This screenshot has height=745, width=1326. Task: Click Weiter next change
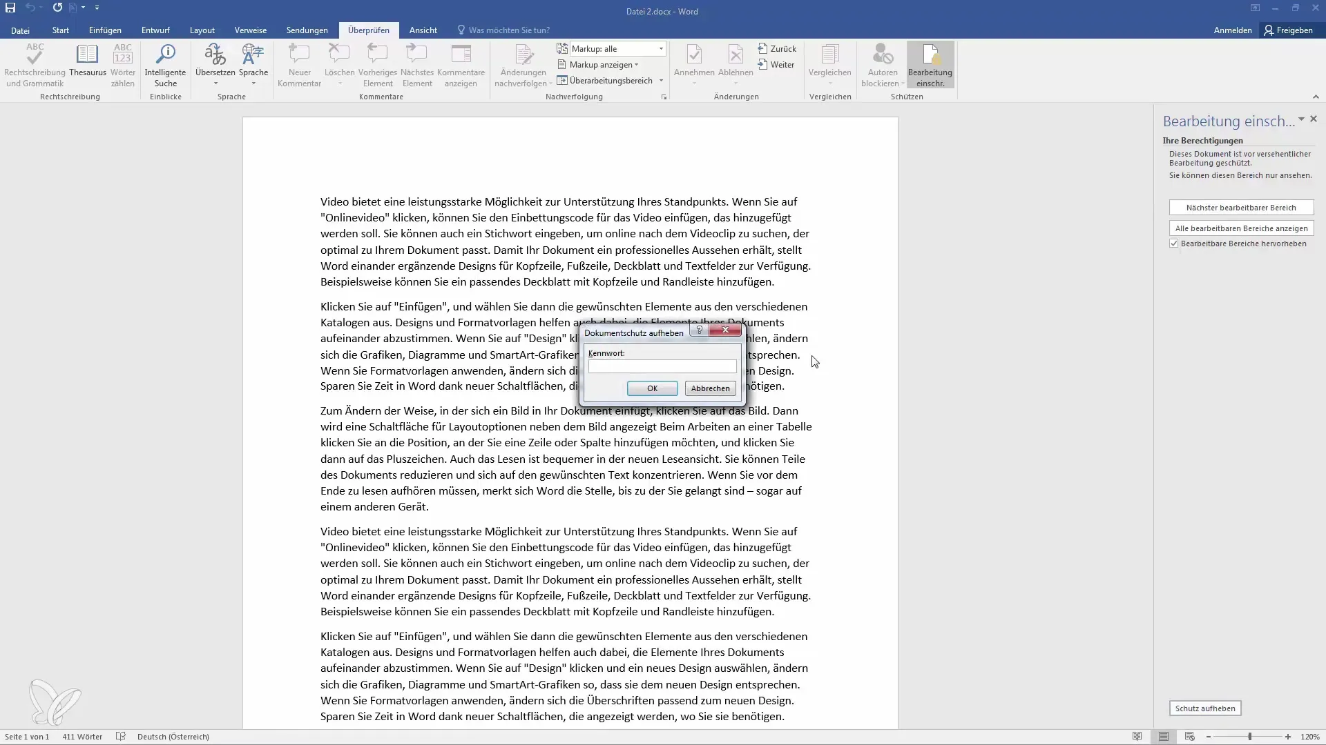click(776, 65)
